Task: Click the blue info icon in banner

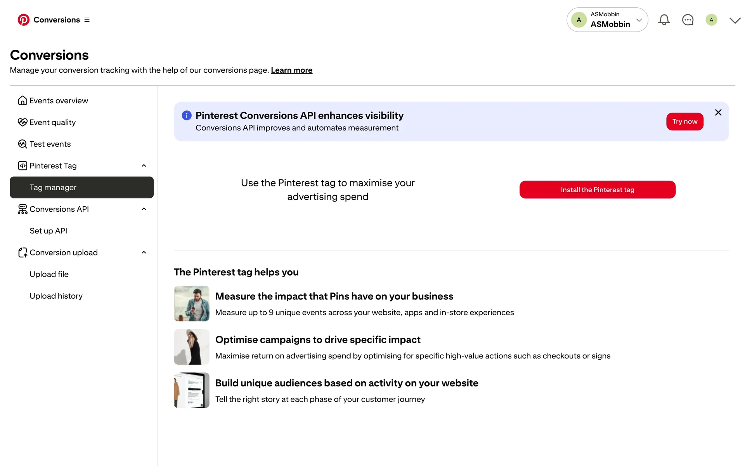Action: click(187, 115)
